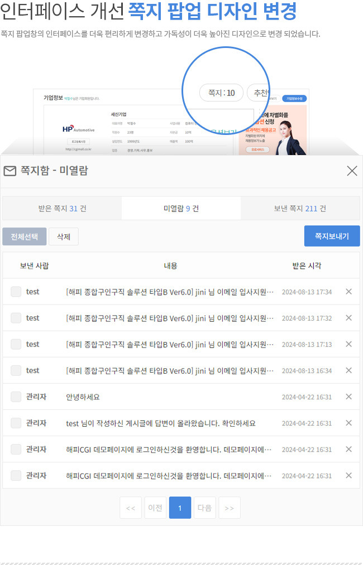Select page 1 in pagination
Image resolution: width=363 pixels, height=565 pixels.
pyautogui.click(x=180, y=508)
